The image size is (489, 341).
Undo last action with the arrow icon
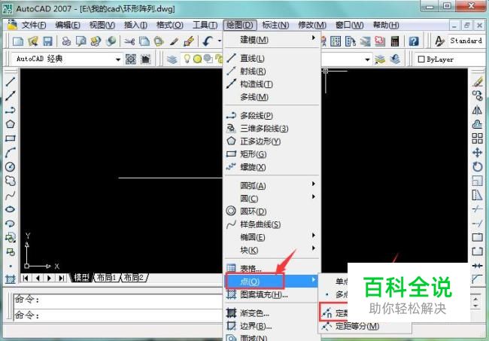(x=208, y=41)
